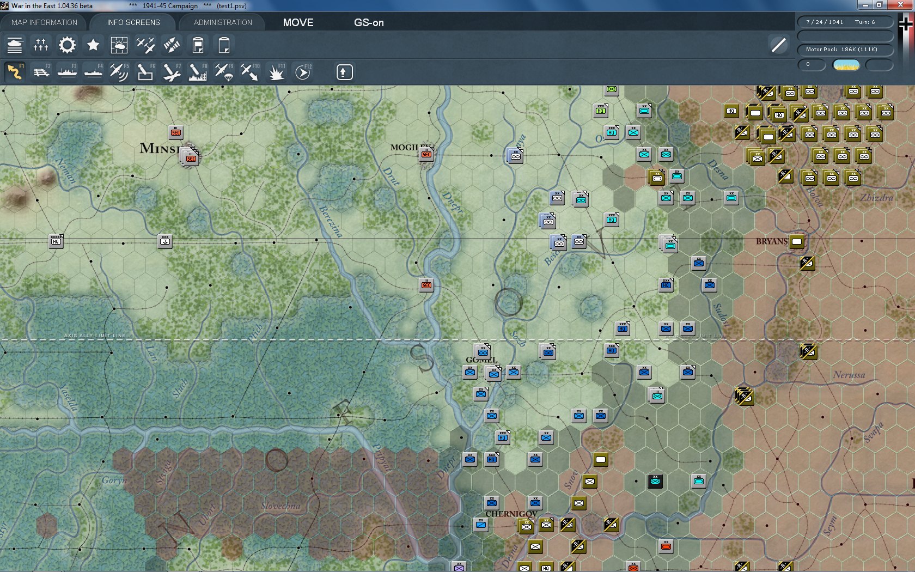Select the HQ counter at map's left edge
Image resolution: width=915 pixels, height=572 pixels.
tap(56, 241)
